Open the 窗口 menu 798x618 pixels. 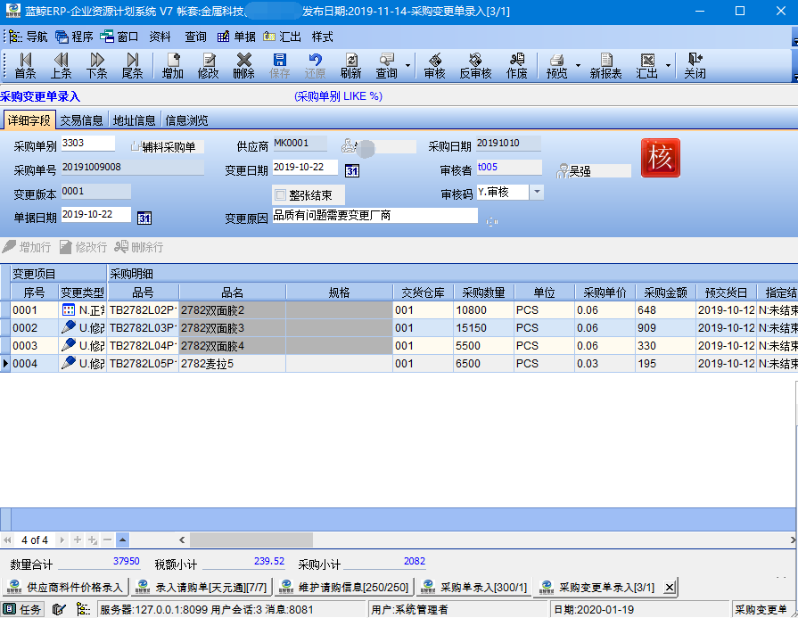point(119,37)
